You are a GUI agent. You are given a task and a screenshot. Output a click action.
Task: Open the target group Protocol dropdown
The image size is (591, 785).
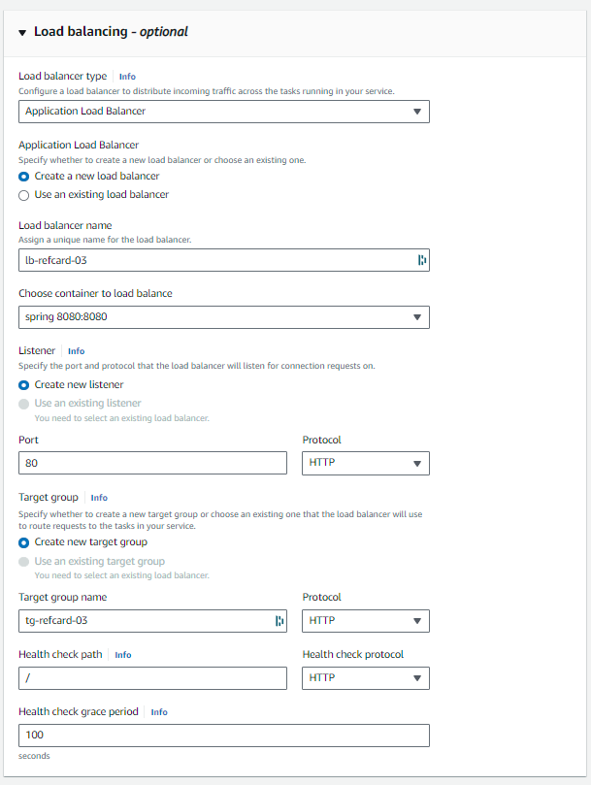tap(365, 621)
